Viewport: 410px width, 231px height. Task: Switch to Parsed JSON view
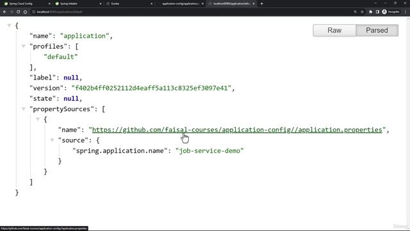pos(377,30)
